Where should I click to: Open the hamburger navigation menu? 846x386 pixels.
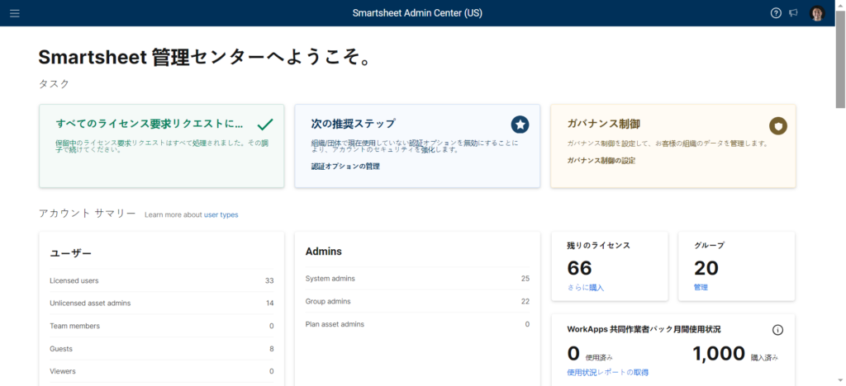tap(15, 13)
